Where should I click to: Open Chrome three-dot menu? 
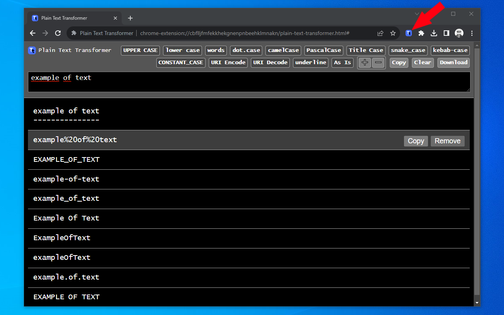(472, 33)
